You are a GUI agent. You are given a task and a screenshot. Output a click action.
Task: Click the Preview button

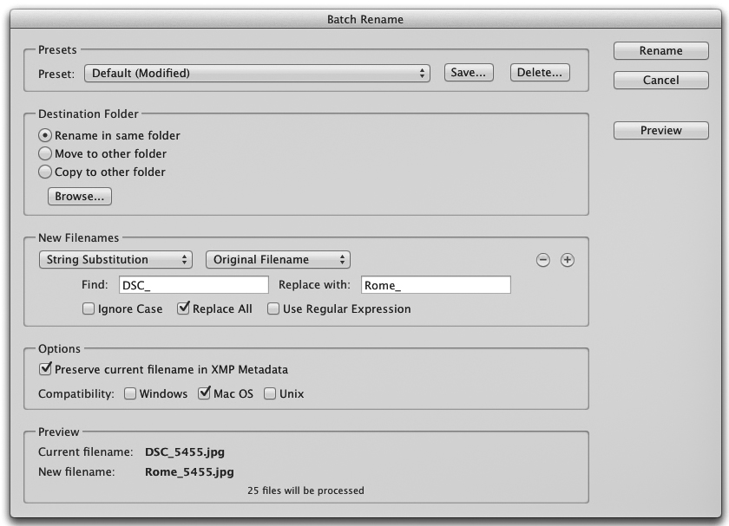tap(660, 131)
